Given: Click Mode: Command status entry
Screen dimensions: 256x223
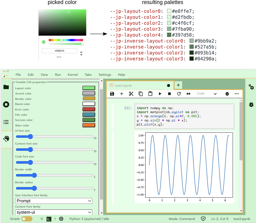Looking at the screenshot, I should pyautogui.click(x=182, y=219).
